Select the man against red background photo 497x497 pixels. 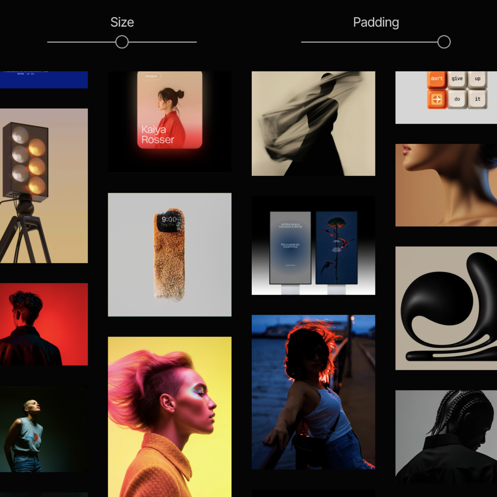44,324
